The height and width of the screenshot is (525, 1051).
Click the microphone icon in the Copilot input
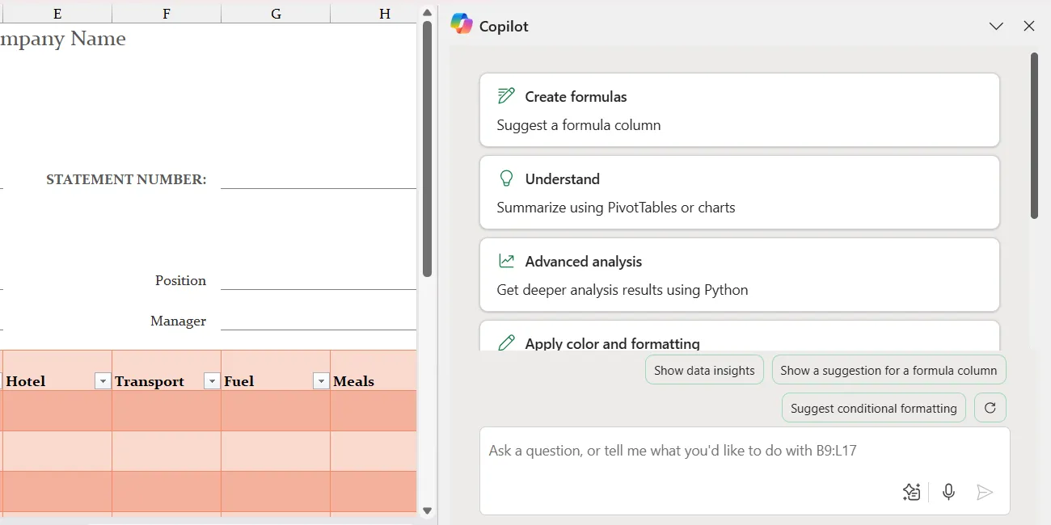click(x=948, y=491)
